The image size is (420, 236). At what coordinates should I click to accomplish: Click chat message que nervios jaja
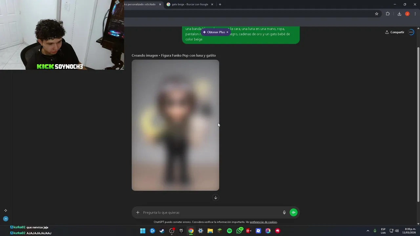click(x=37, y=227)
